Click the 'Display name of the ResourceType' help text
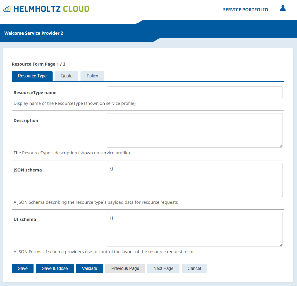Screen dimensions: 297x286 click(75, 103)
